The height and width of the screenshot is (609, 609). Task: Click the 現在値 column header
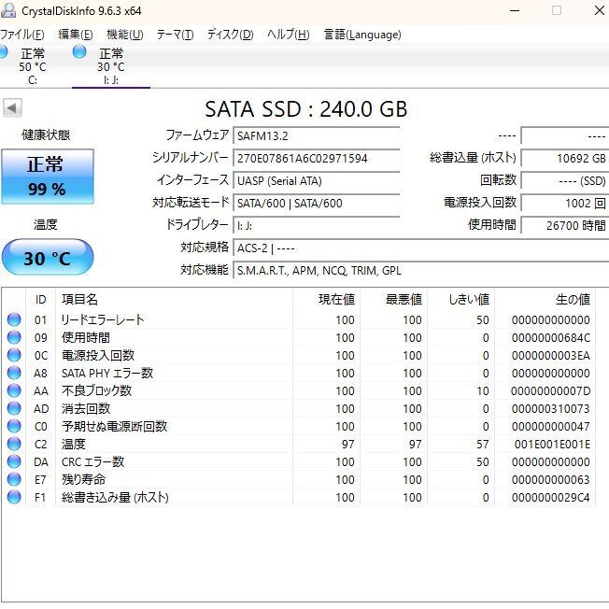click(x=326, y=300)
